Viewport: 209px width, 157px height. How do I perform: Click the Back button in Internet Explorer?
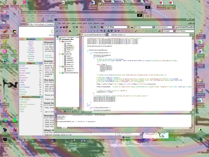click(24, 20)
